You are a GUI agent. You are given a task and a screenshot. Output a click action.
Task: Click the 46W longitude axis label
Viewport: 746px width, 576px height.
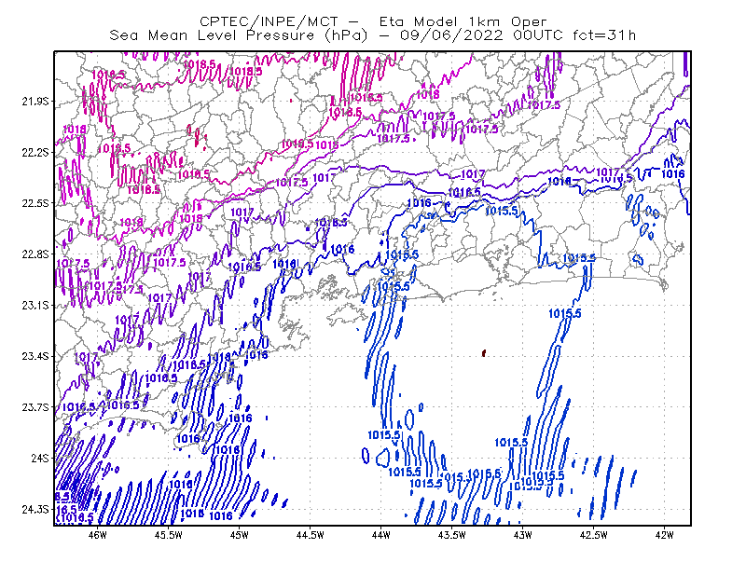pyautogui.click(x=98, y=535)
